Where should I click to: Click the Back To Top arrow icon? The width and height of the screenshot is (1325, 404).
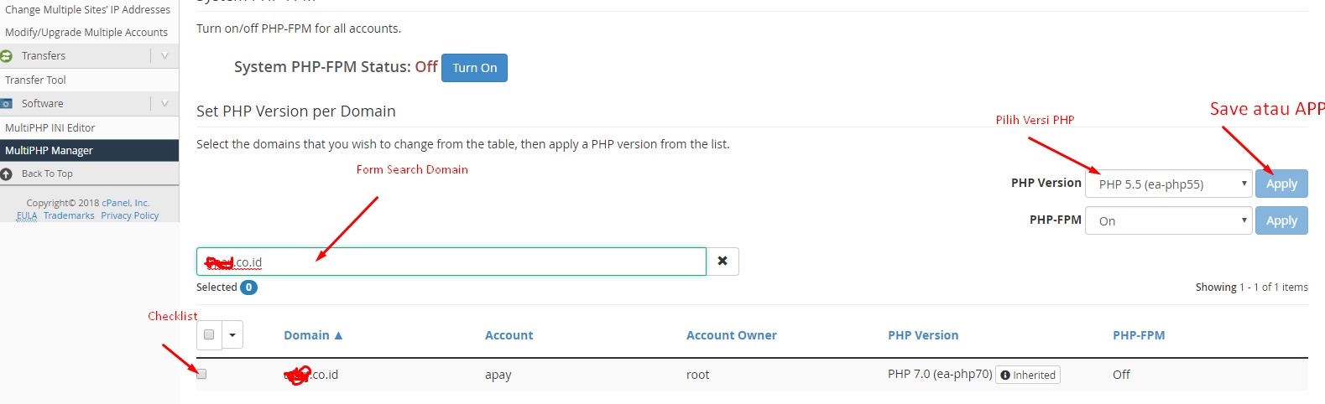(7, 174)
